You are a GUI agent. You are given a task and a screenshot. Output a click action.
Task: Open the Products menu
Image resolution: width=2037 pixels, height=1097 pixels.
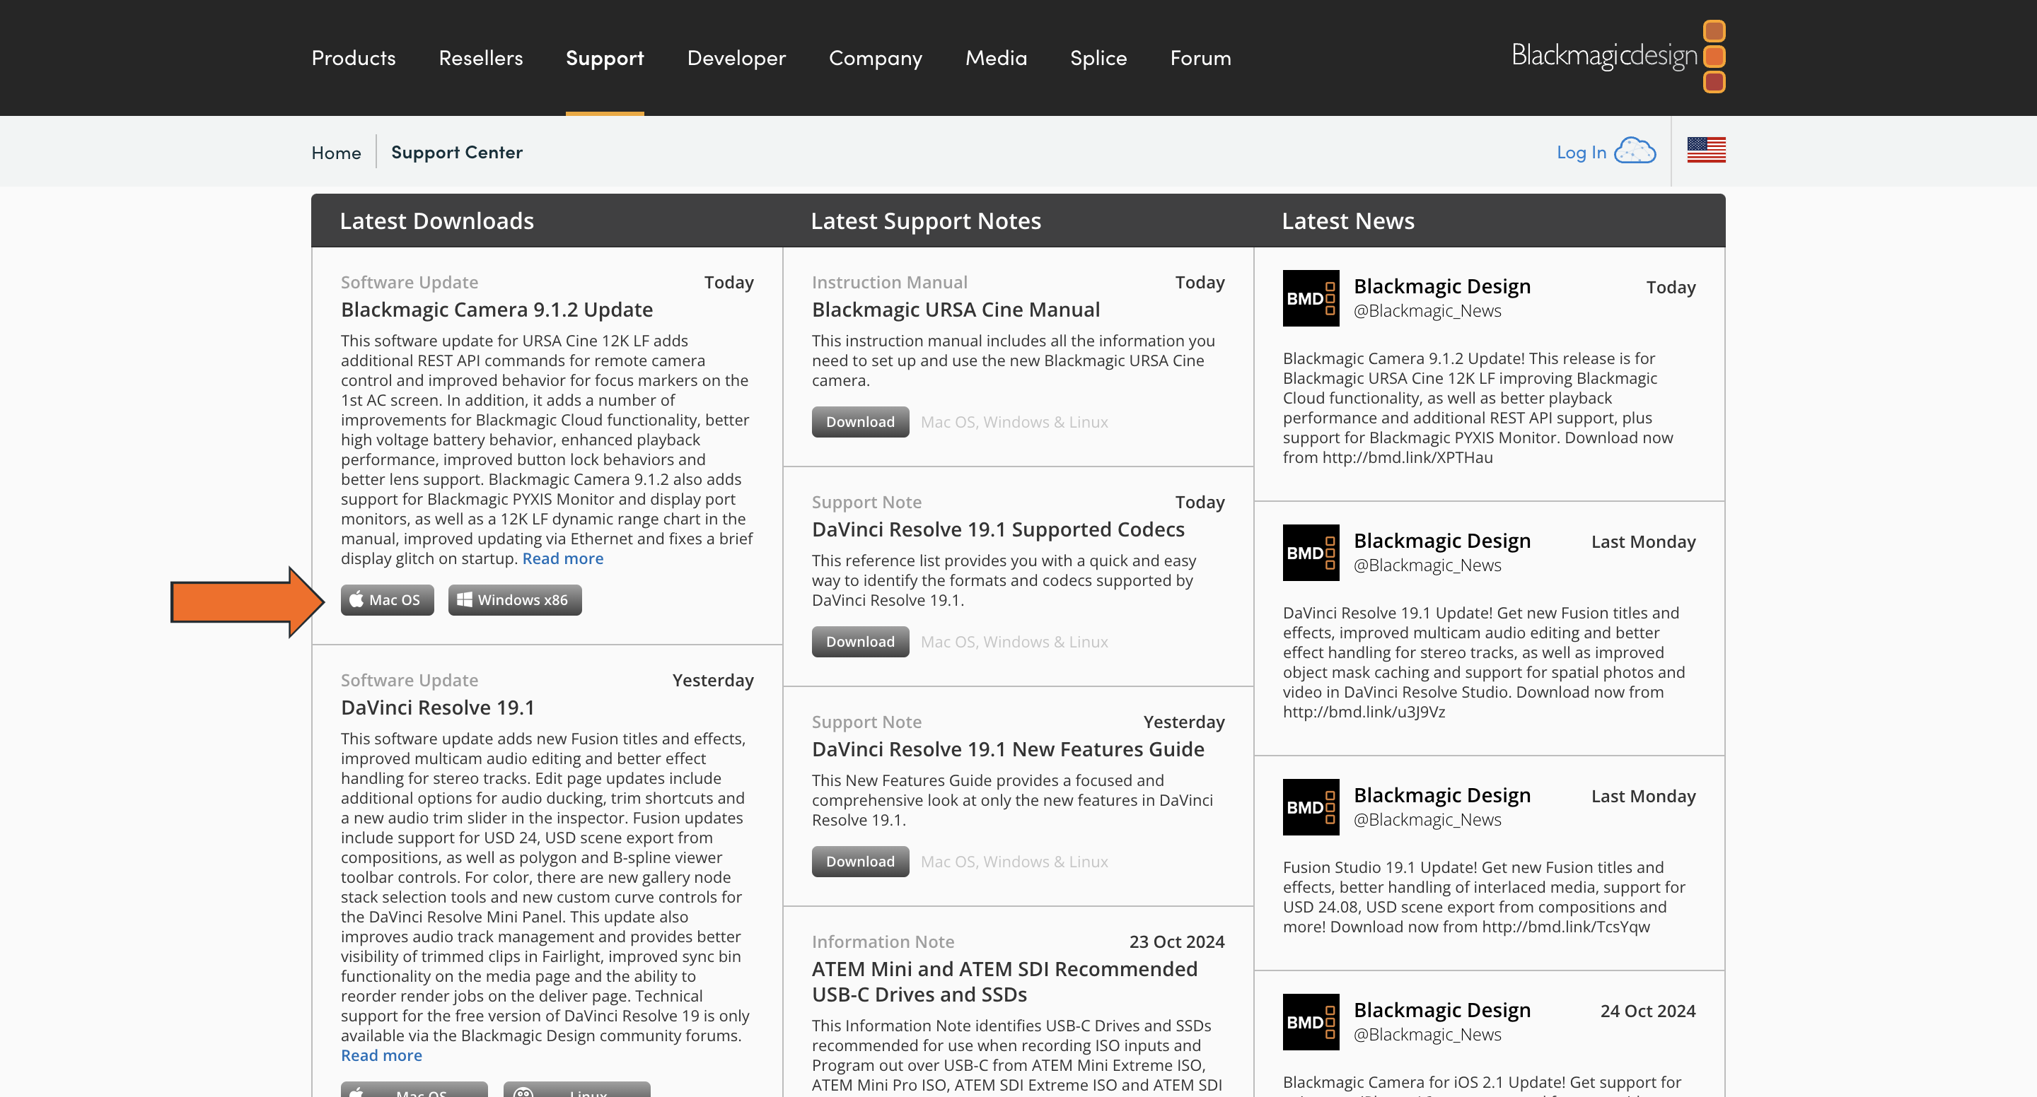354,58
